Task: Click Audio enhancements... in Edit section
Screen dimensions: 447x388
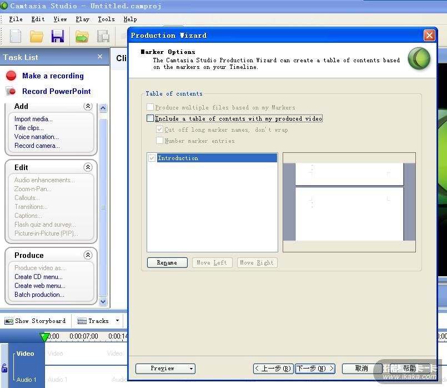Action: 44,180
